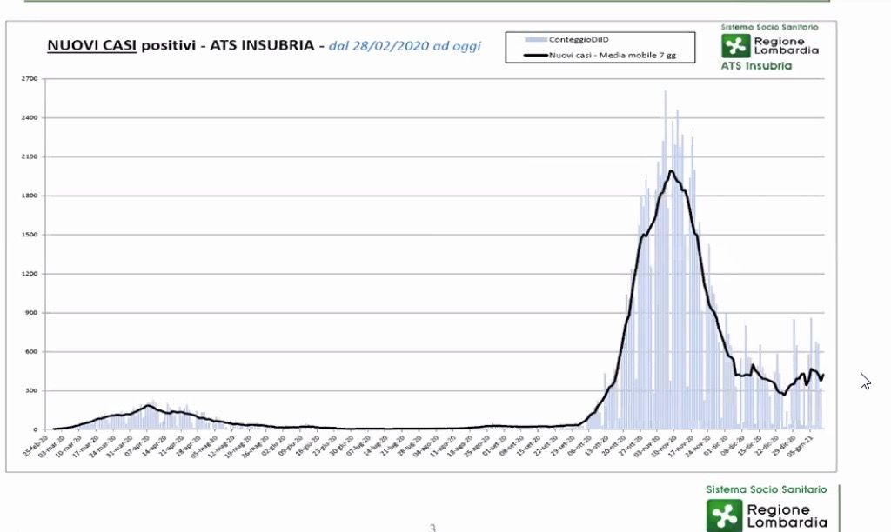The height and width of the screenshot is (532, 891).
Task: Click the 2700 label on the y-axis
Action: click(29, 79)
